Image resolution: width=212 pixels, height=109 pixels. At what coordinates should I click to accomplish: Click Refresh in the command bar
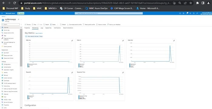click(63, 25)
